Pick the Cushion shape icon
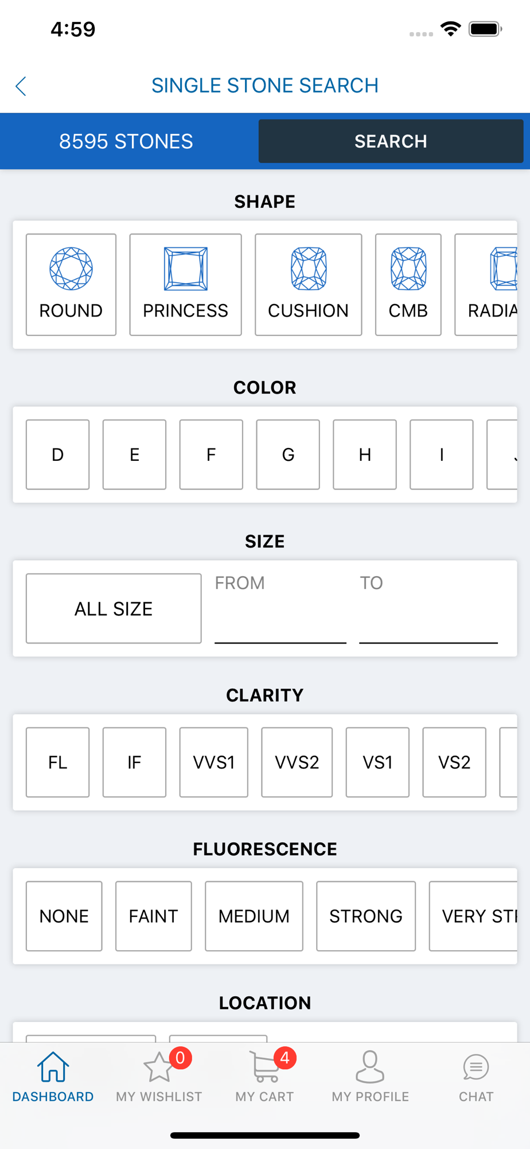The image size is (530, 1149). click(309, 269)
